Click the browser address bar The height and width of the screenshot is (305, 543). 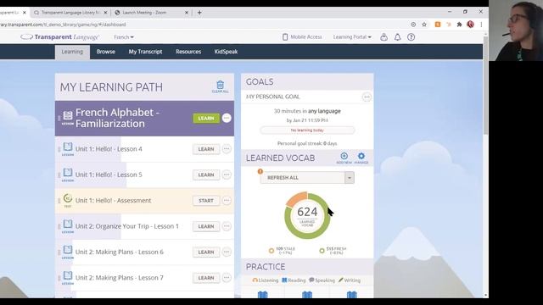point(204,25)
